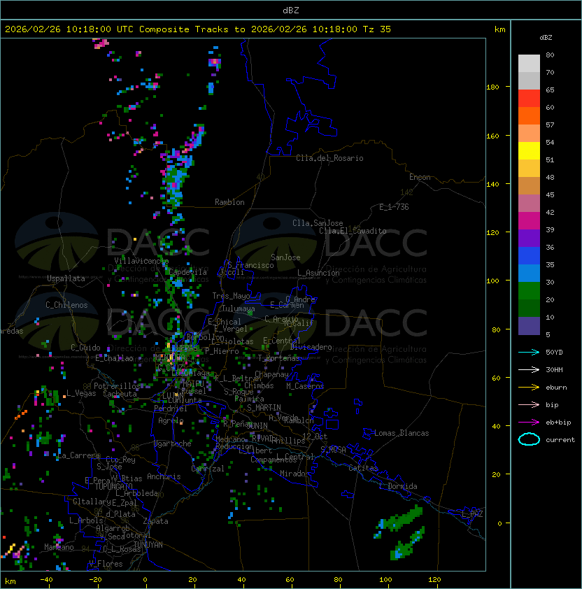The height and width of the screenshot is (589, 582).
Task: Click the 'C_Chilenos' map label
Action: [66, 305]
